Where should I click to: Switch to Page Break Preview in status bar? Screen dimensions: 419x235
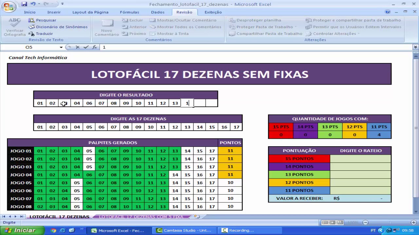pos(339,223)
